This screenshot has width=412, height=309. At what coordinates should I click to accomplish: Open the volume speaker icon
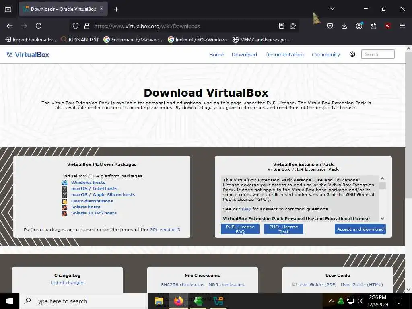[x=360, y=301]
